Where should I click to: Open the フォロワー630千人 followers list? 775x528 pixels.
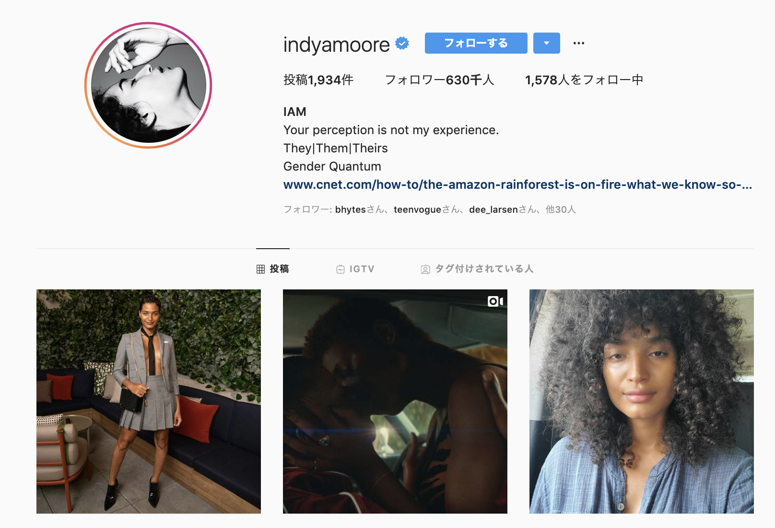click(x=439, y=80)
